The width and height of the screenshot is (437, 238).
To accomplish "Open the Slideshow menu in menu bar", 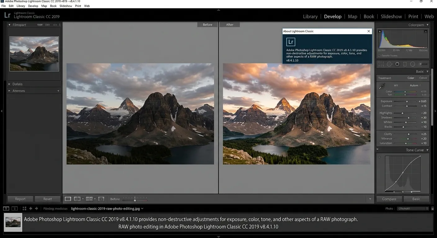I will point(65,6).
